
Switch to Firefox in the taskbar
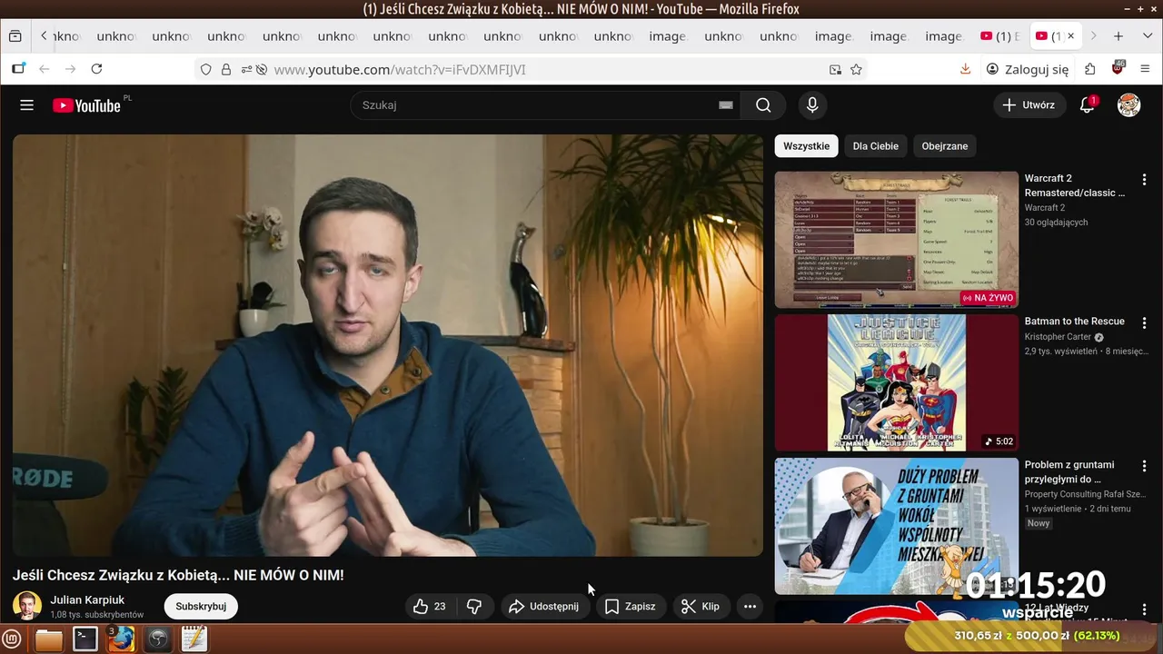click(x=121, y=639)
